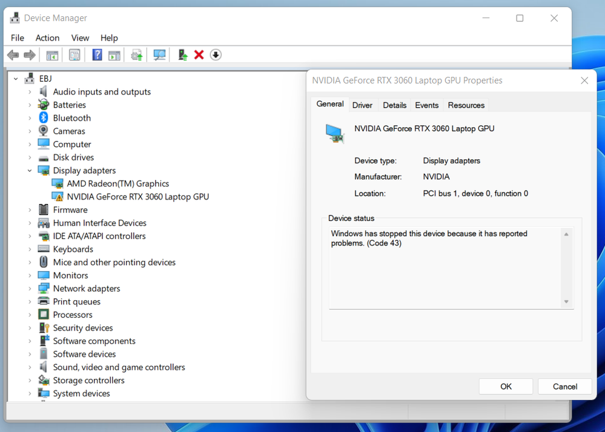
Task: Click the Cancel button
Action: 564,386
